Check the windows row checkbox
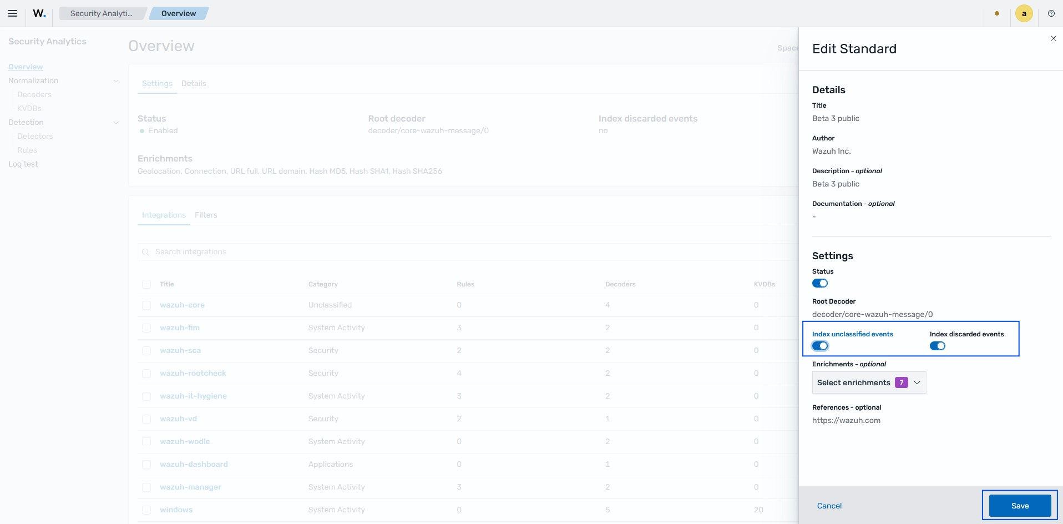This screenshot has height=524, width=1063. click(x=146, y=510)
